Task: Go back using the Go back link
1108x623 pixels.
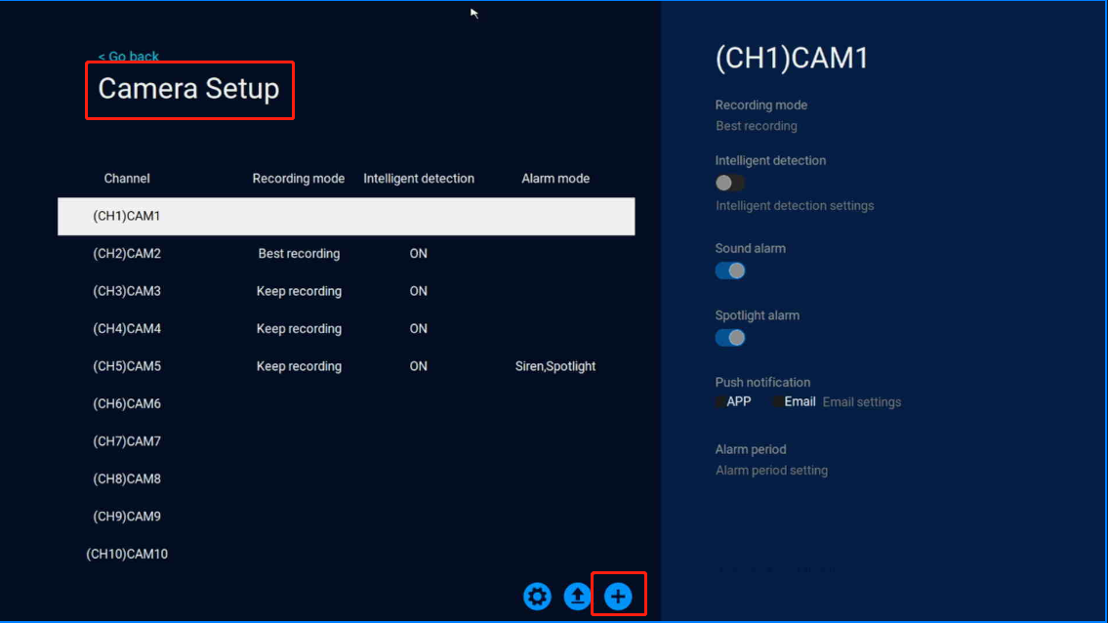Action: point(128,57)
